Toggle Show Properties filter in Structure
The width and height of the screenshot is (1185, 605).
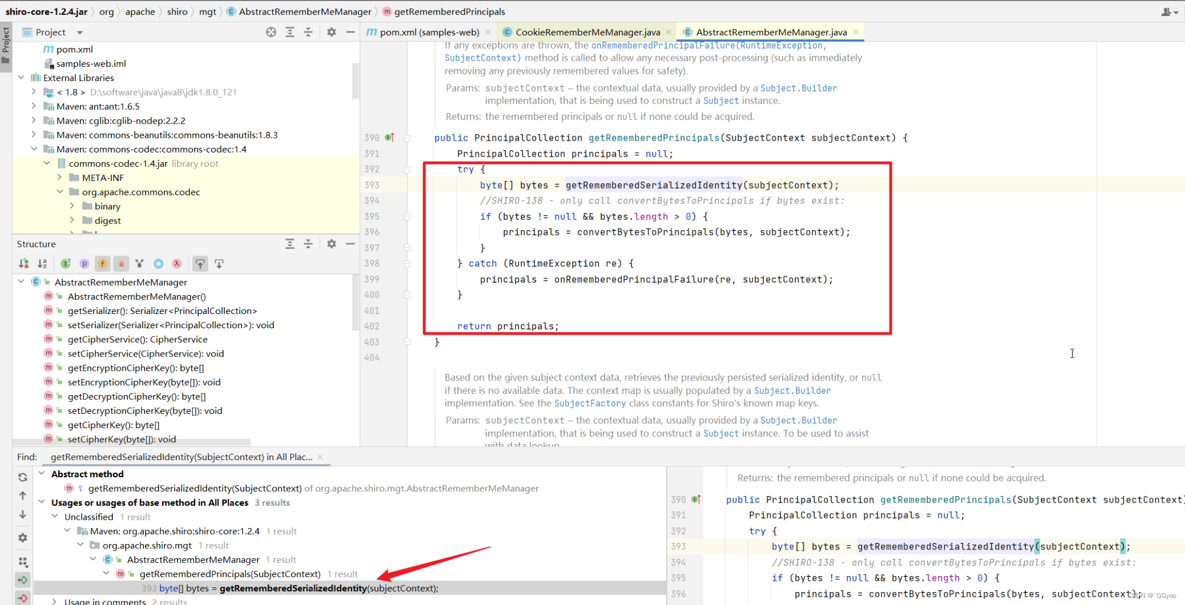(84, 264)
